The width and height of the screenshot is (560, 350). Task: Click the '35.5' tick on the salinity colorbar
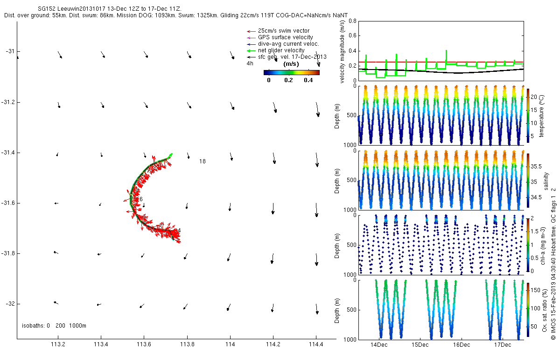(x=537, y=166)
